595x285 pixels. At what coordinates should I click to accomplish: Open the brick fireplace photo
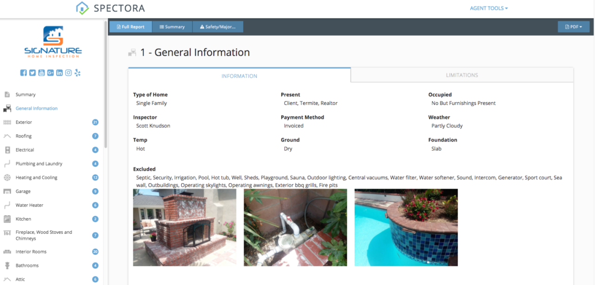(x=185, y=227)
